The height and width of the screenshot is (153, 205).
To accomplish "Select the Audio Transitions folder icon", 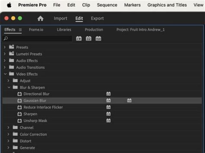I will pos(11,67).
